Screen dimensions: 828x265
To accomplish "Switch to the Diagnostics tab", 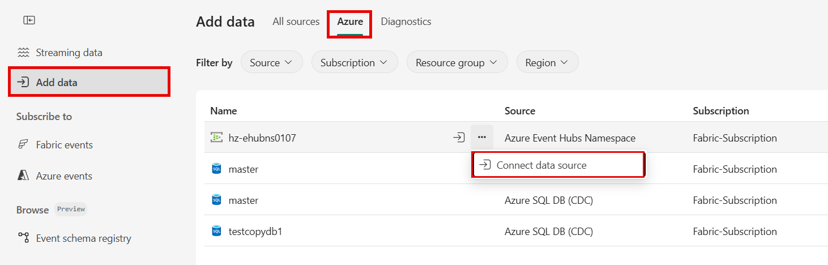I will point(406,22).
